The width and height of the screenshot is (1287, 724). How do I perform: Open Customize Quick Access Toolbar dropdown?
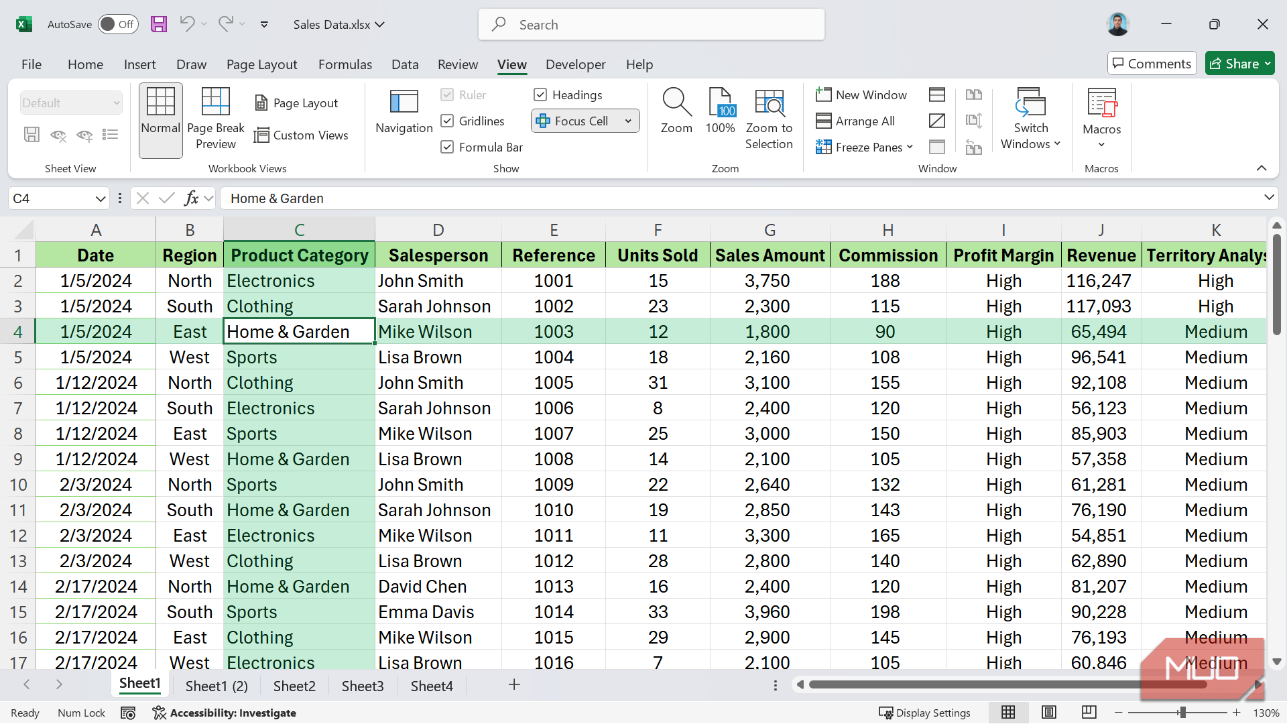tap(264, 24)
